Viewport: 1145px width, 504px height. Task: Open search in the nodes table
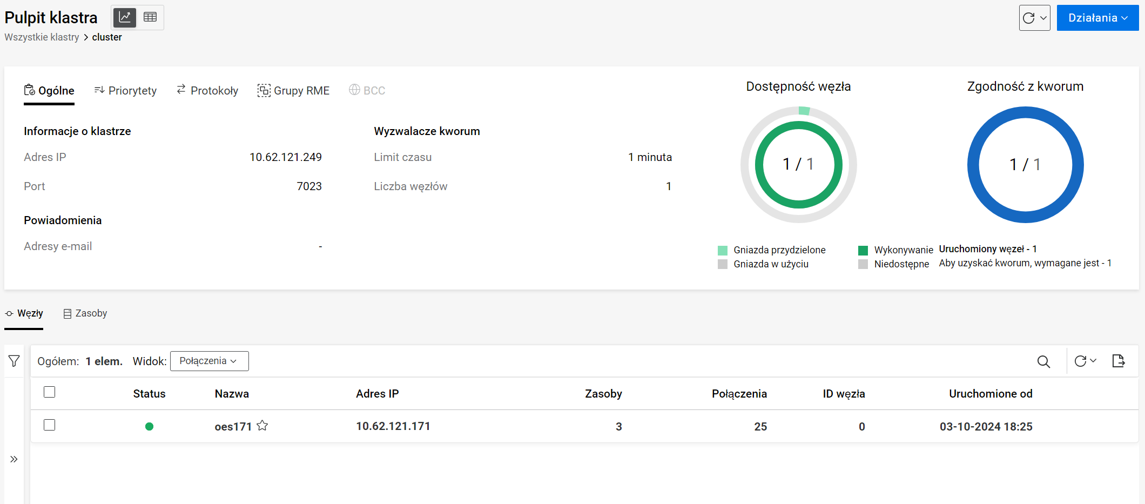1043,361
